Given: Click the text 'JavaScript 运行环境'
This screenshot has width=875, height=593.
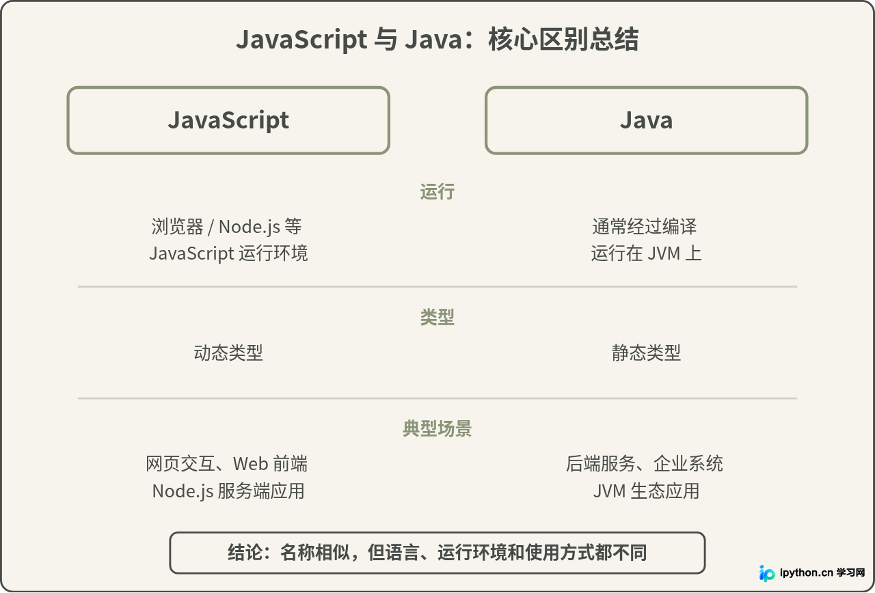Looking at the screenshot, I should (228, 253).
